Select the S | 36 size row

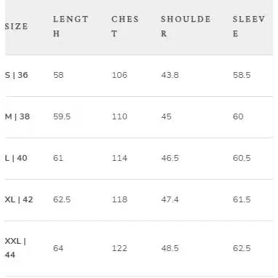click(x=139, y=76)
